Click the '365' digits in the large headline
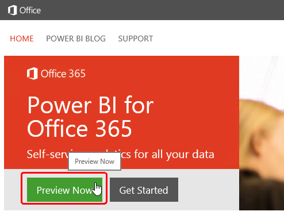The image size is (284, 219). click(114, 128)
